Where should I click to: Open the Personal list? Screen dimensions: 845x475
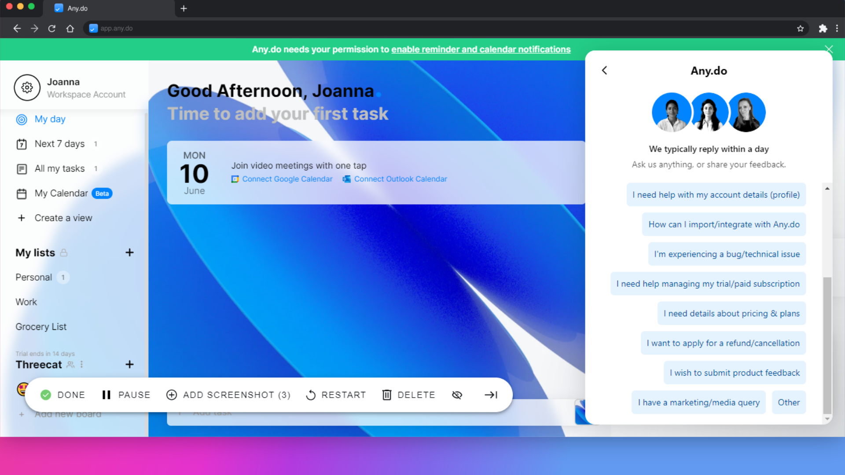tap(33, 278)
